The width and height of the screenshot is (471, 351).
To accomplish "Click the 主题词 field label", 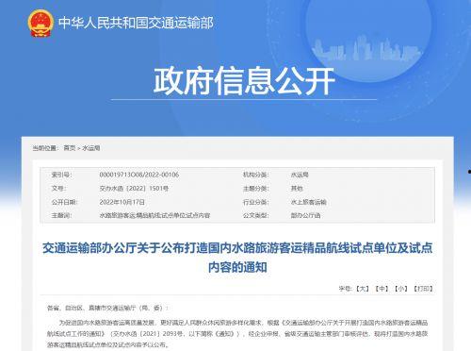I will 61,215.
